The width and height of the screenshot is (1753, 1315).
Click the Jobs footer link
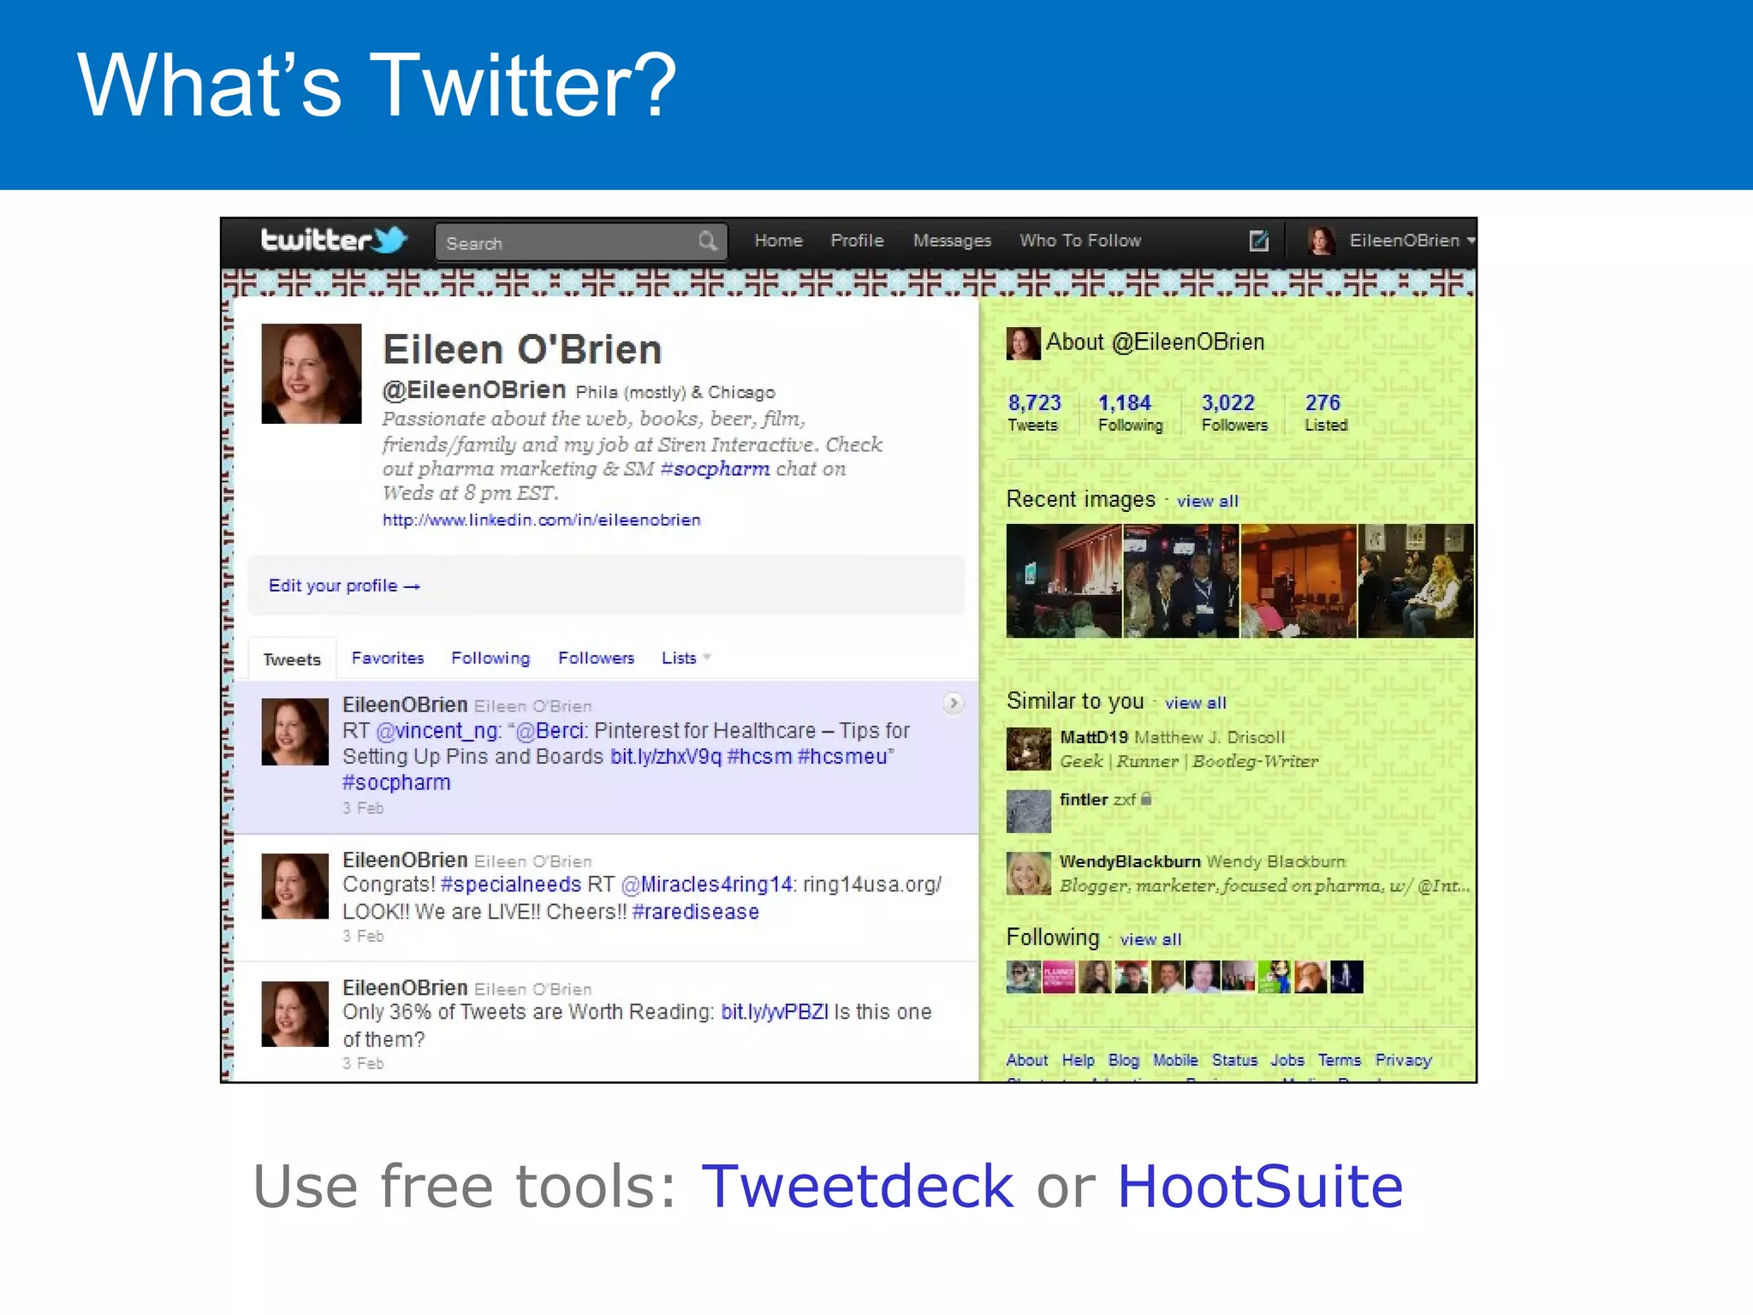1287,1060
